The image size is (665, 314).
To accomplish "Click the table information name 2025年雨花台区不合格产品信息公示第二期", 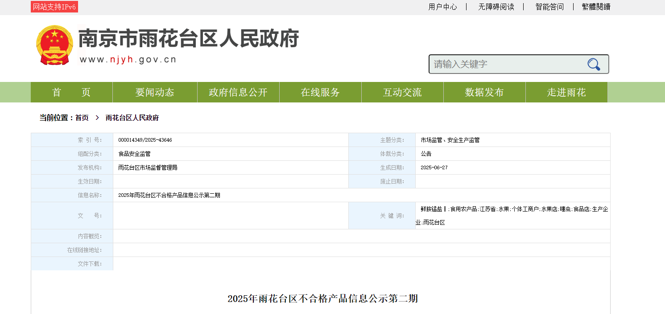I will click(x=169, y=195).
